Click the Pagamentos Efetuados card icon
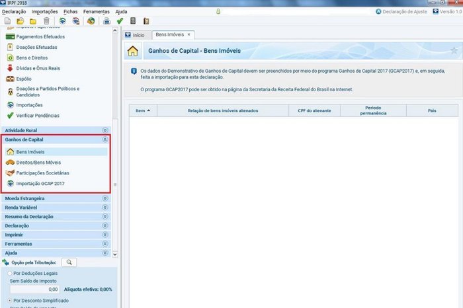 point(10,37)
